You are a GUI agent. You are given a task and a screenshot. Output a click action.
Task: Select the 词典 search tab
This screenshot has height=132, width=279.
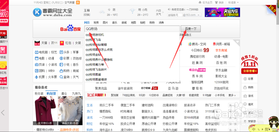[x=161, y=23]
